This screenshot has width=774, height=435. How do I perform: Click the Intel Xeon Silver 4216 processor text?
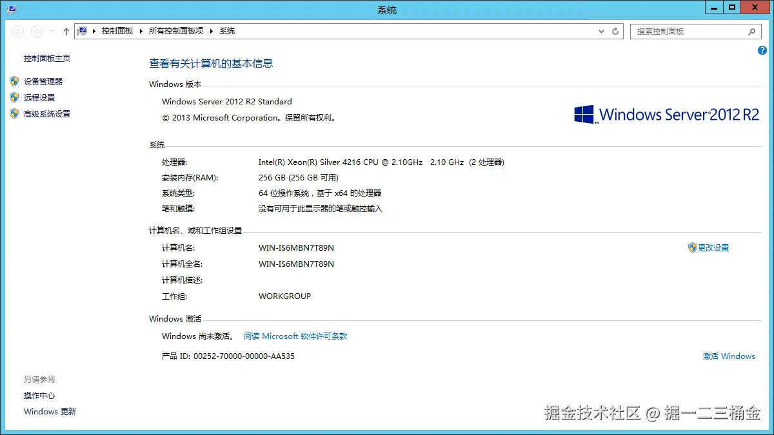(x=381, y=162)
